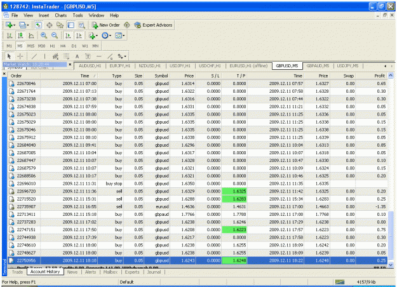The height and width of the screenshot is (287, 397).
Task: Expand the Indicators list dropdown
Action: pos(93,36)
